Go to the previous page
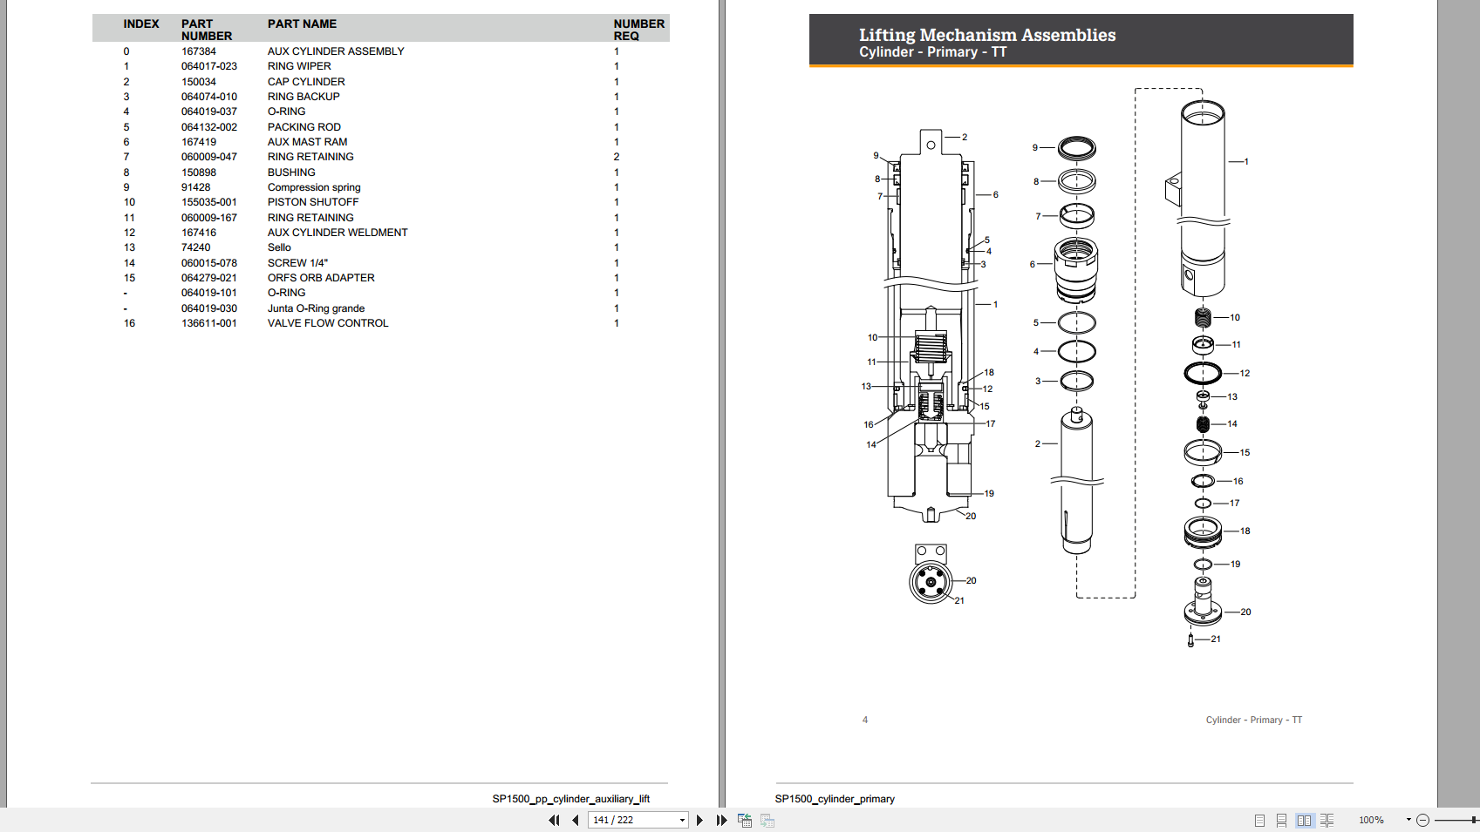1480x832 pixels. (576, 820)
